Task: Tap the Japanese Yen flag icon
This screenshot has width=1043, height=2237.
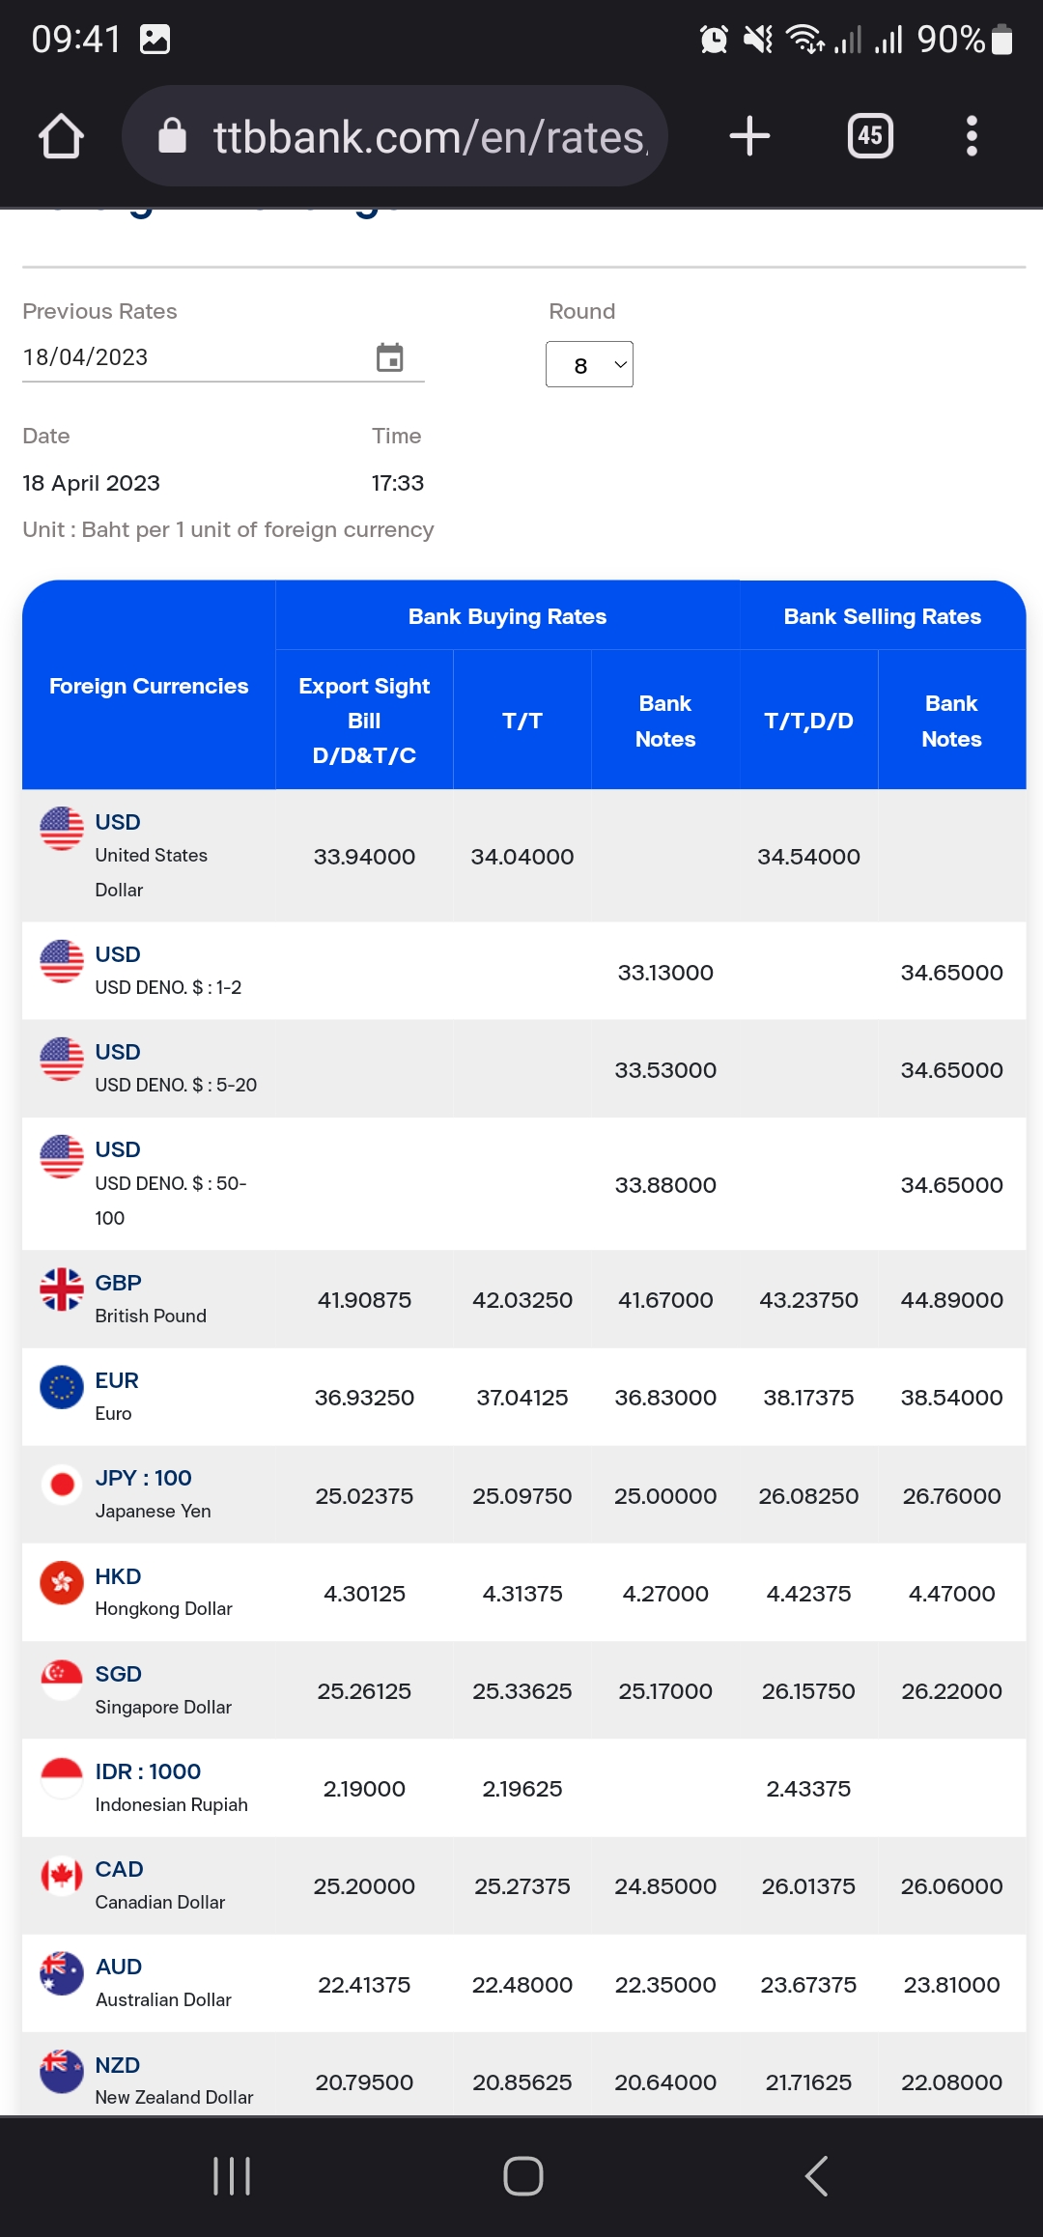Action: (x=62, y=1484)
